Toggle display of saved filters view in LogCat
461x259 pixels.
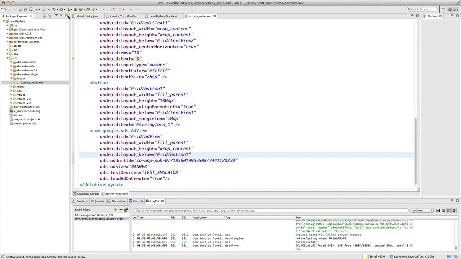click(x=449, y=210)
